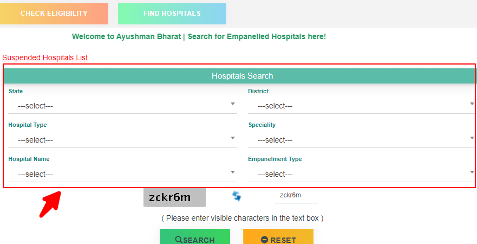The image size is (477, 244).
Task: Click the Hospitals Search header bar
Action: [242, 76]
